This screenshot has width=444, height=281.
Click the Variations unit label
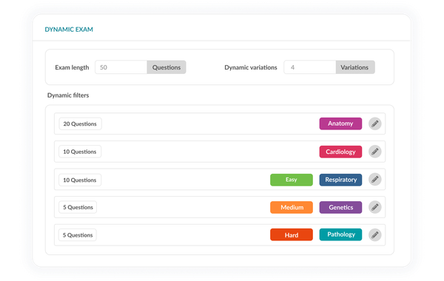tap(355, 67)
